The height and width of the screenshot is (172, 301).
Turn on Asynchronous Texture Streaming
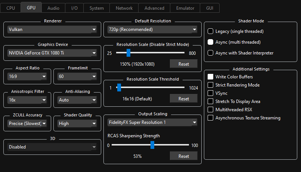click(211, 118)
